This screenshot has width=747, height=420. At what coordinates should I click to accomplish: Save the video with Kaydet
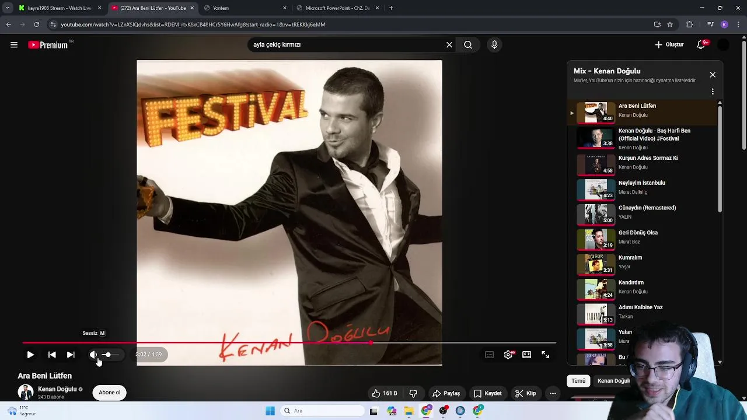[488, 394]
